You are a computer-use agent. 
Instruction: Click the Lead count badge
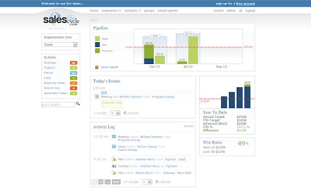(x=73, y=78)
